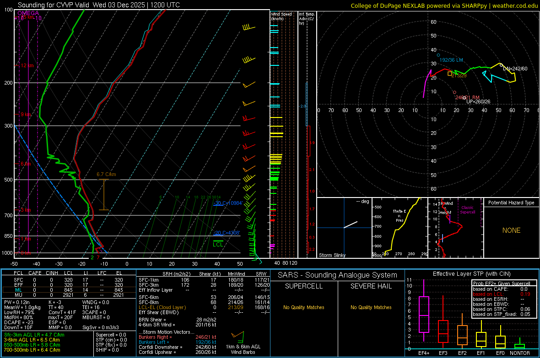Click the red 'based on LCL:' row
The height and width of the screenshot is (358, 540).
[x=502, y=294]
